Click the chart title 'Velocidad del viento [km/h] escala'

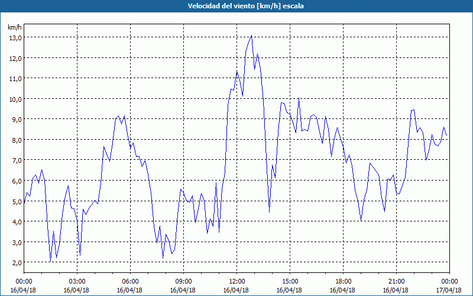[245, 6]
